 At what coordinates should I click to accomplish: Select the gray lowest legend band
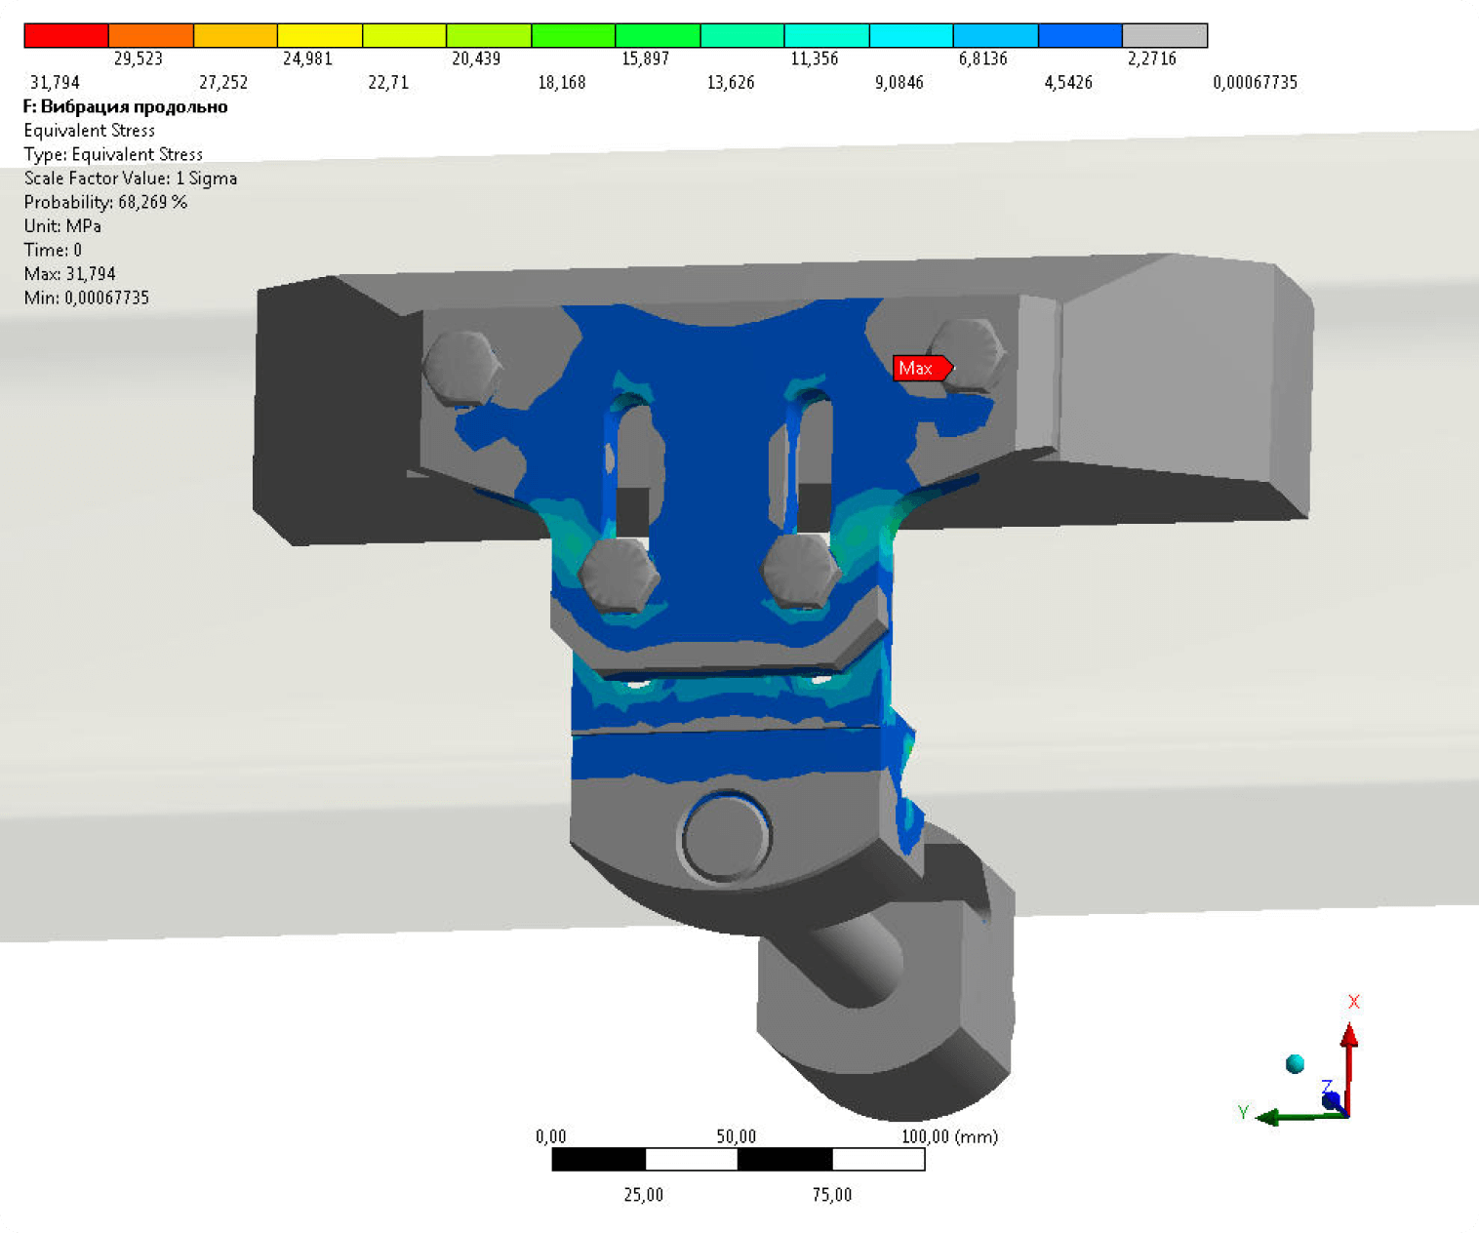pos(1165,35)
